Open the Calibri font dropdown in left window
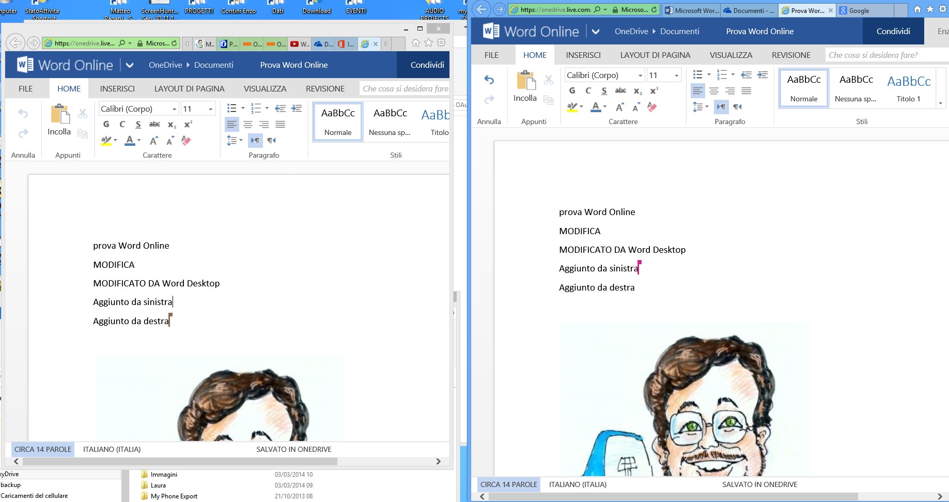The width and height of the screenshot is (949, 502). point(174,109)
